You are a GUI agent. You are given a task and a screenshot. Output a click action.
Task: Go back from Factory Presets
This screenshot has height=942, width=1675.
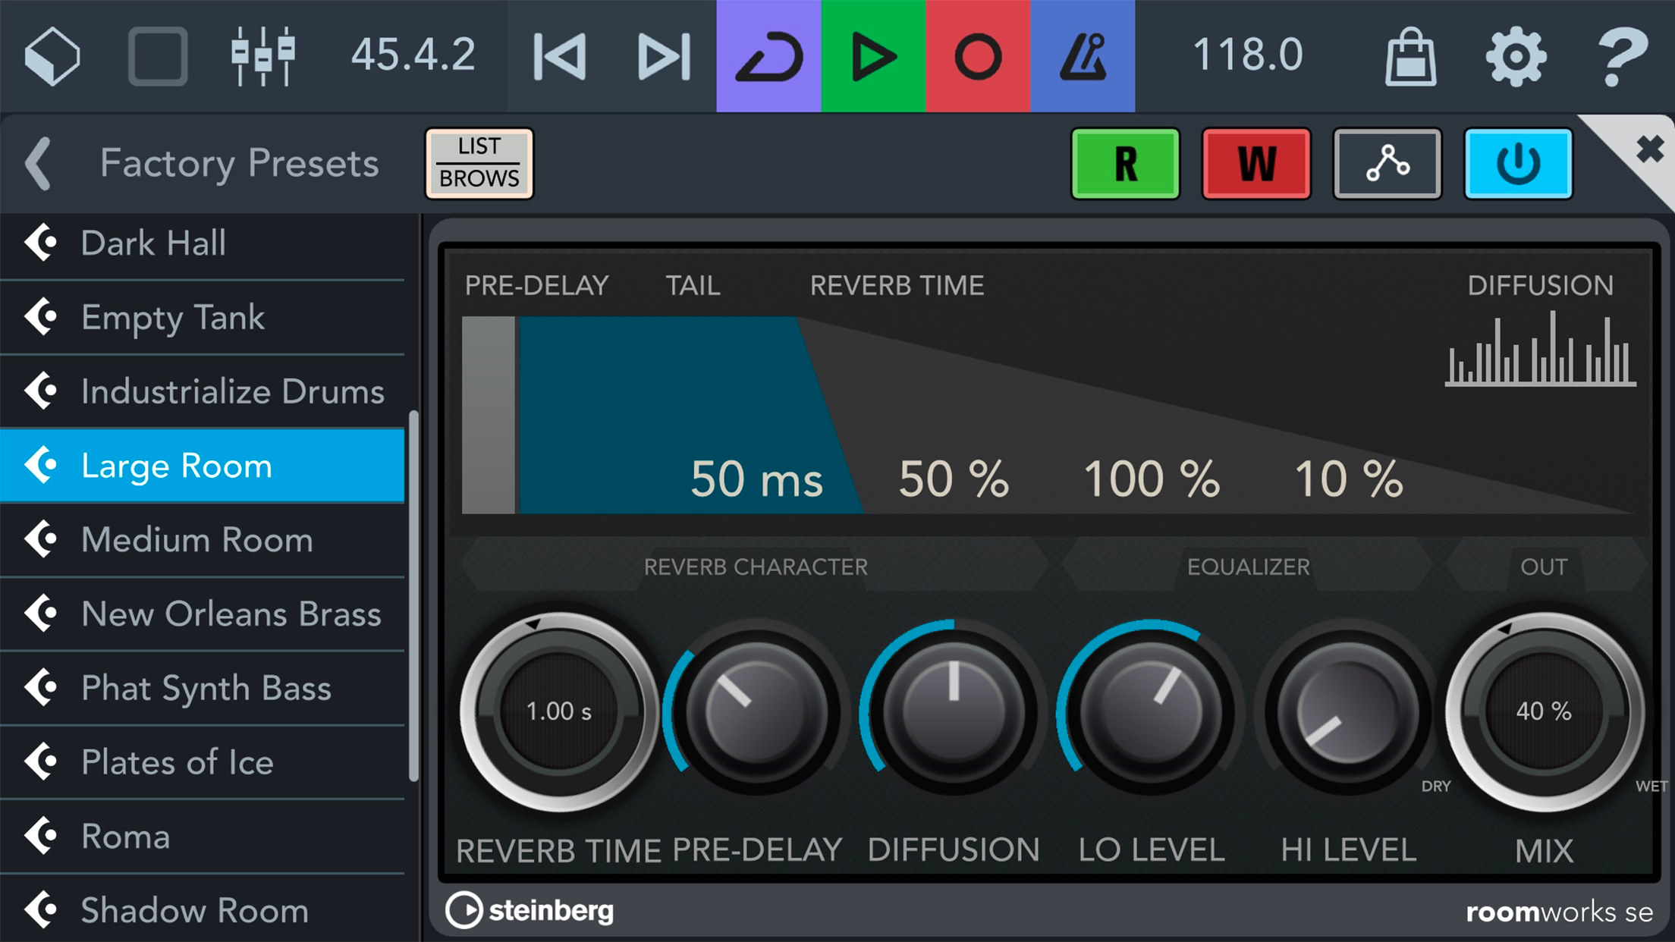38,163
